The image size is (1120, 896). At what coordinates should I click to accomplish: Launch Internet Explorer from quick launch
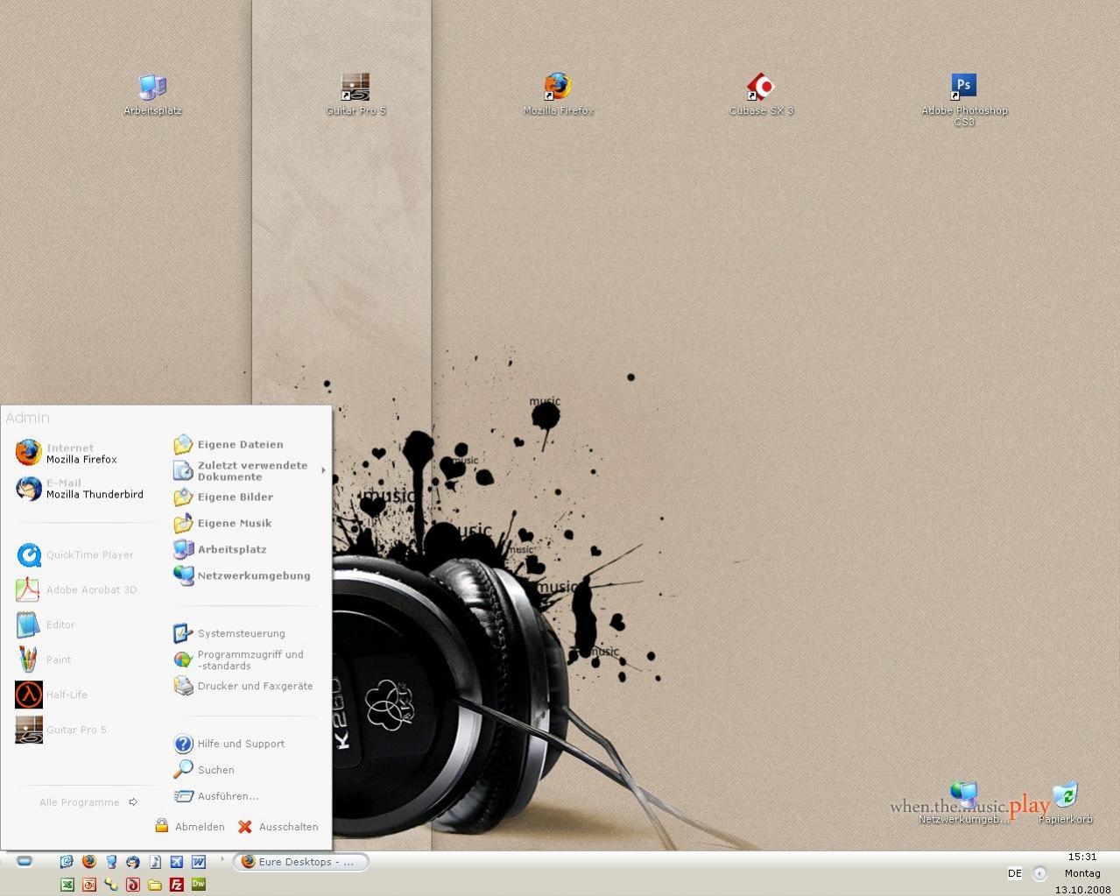pos(67,862)
